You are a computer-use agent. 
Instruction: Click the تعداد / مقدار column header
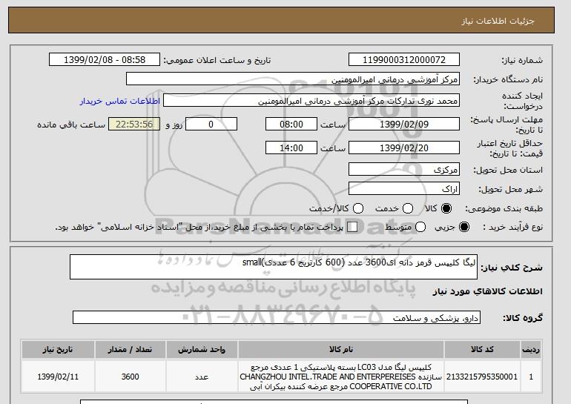point(130,349)
